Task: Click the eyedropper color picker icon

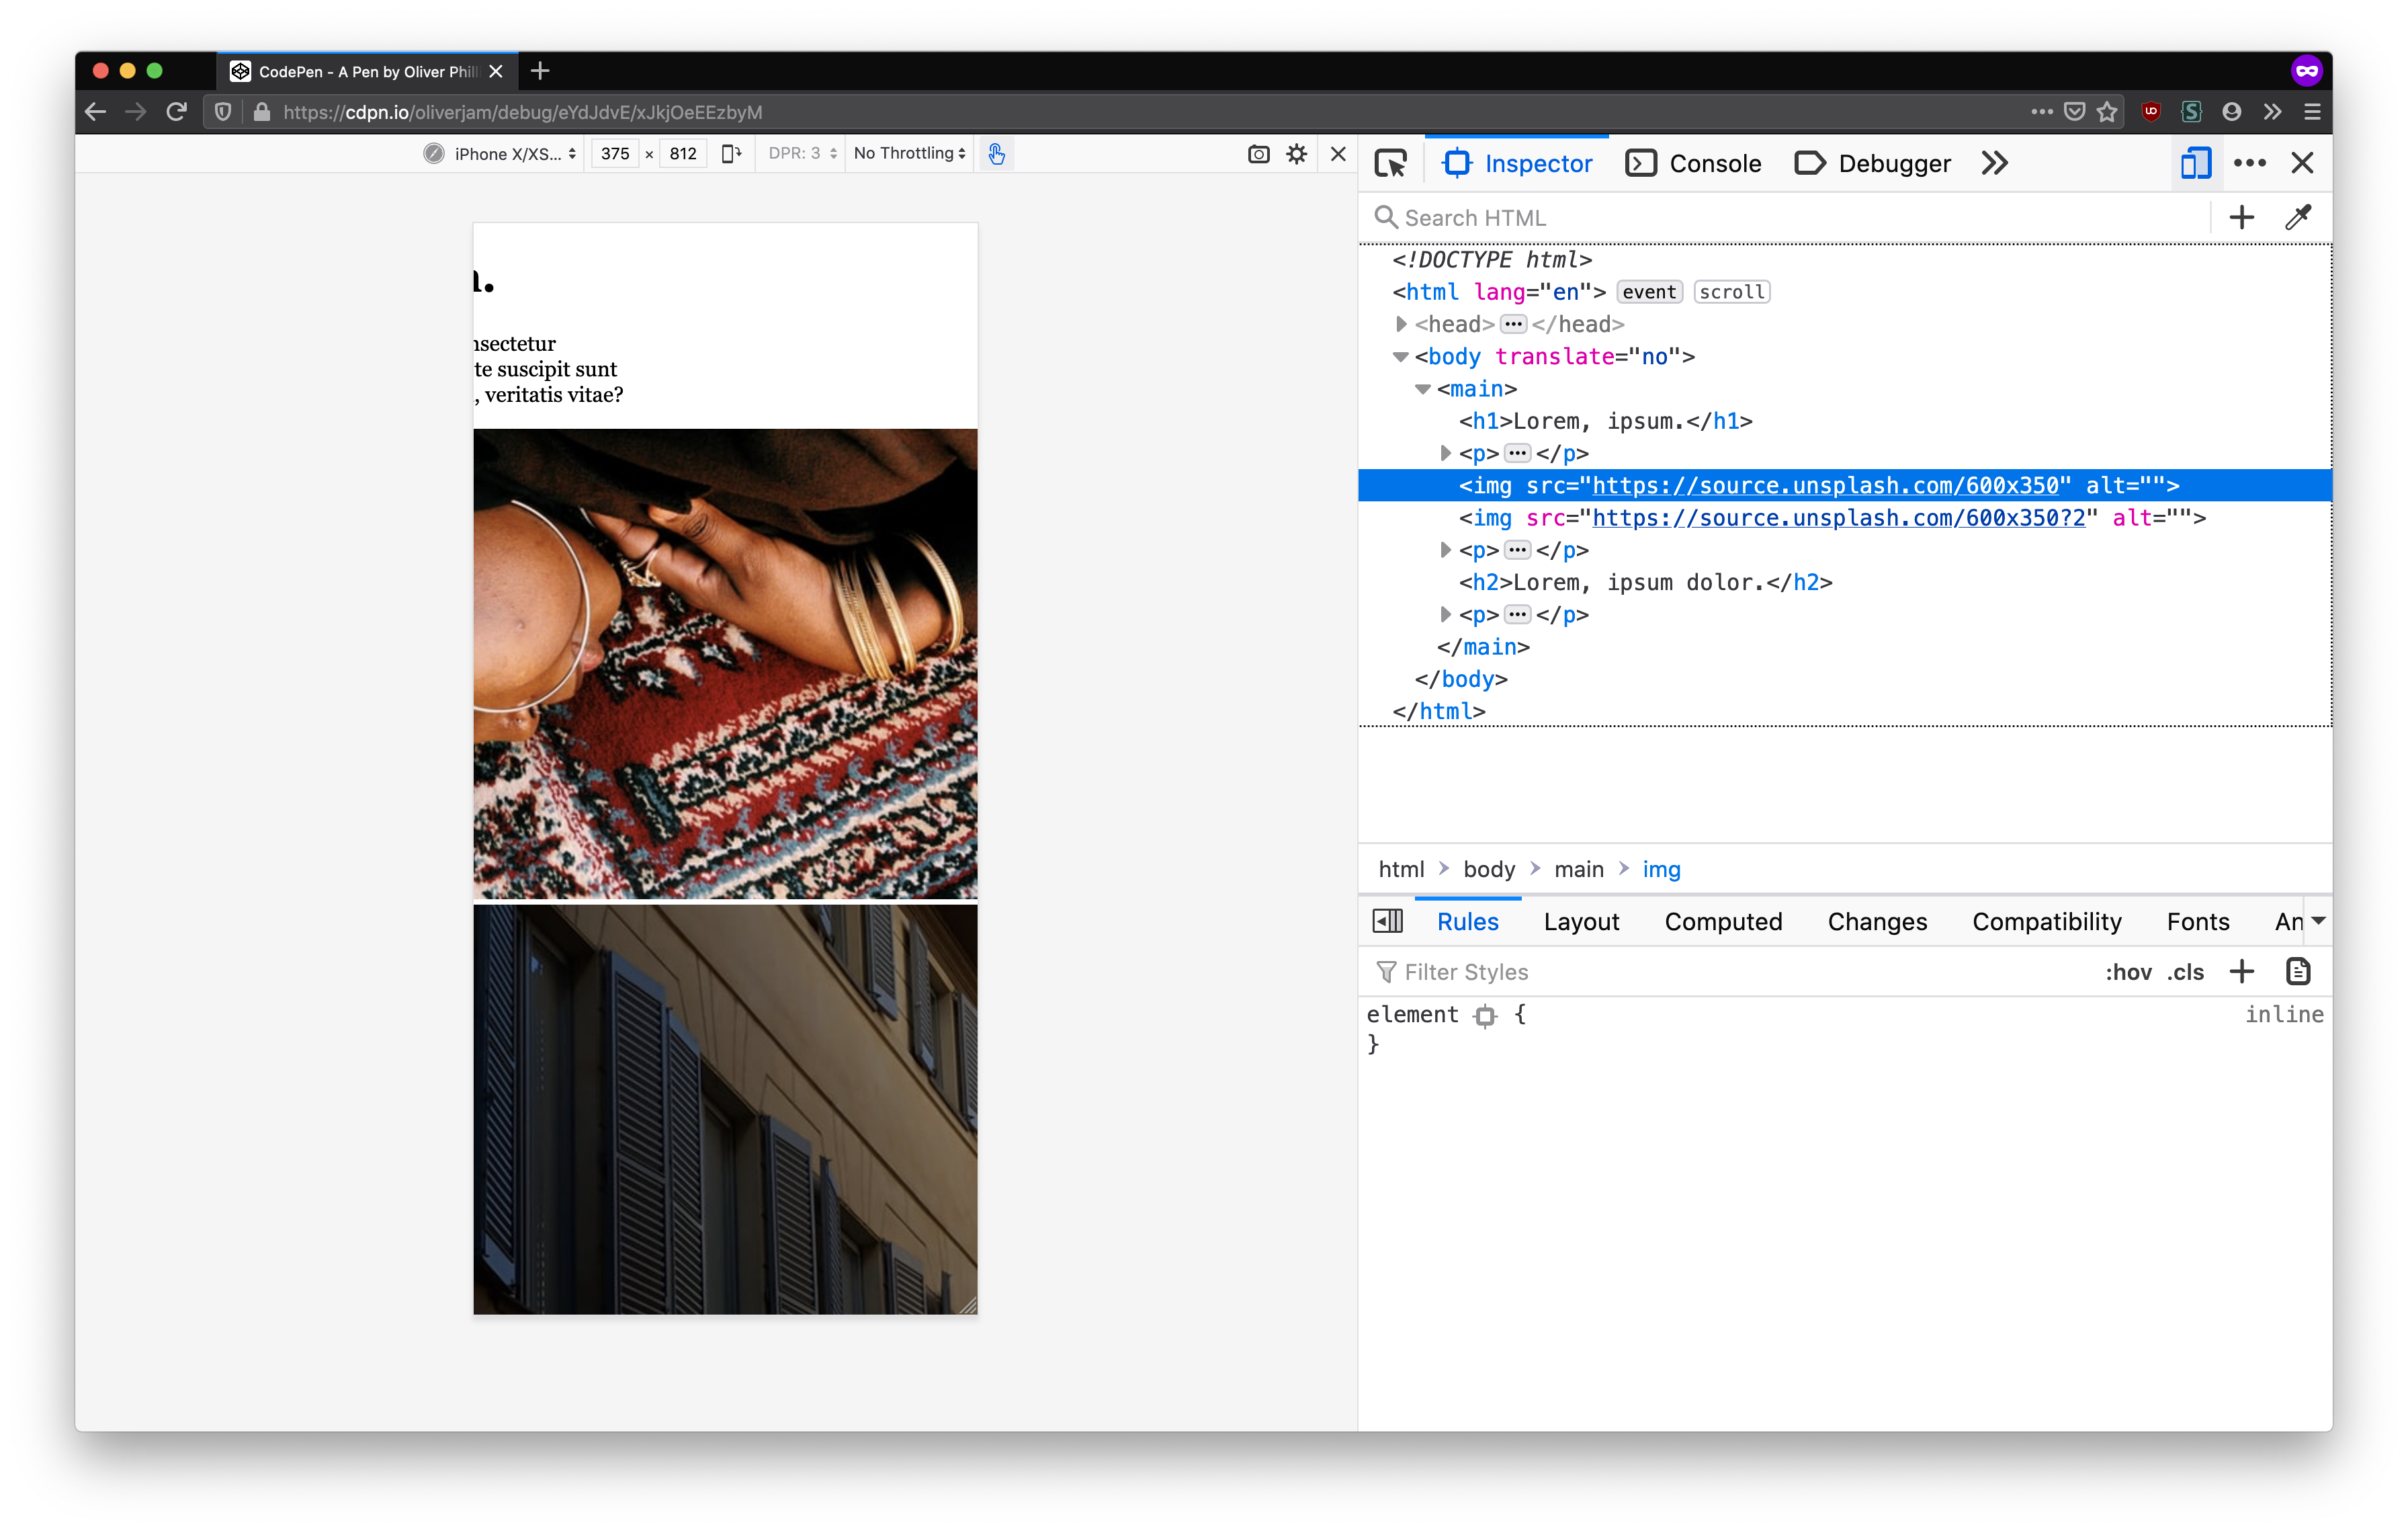Action: (2298, 217)
